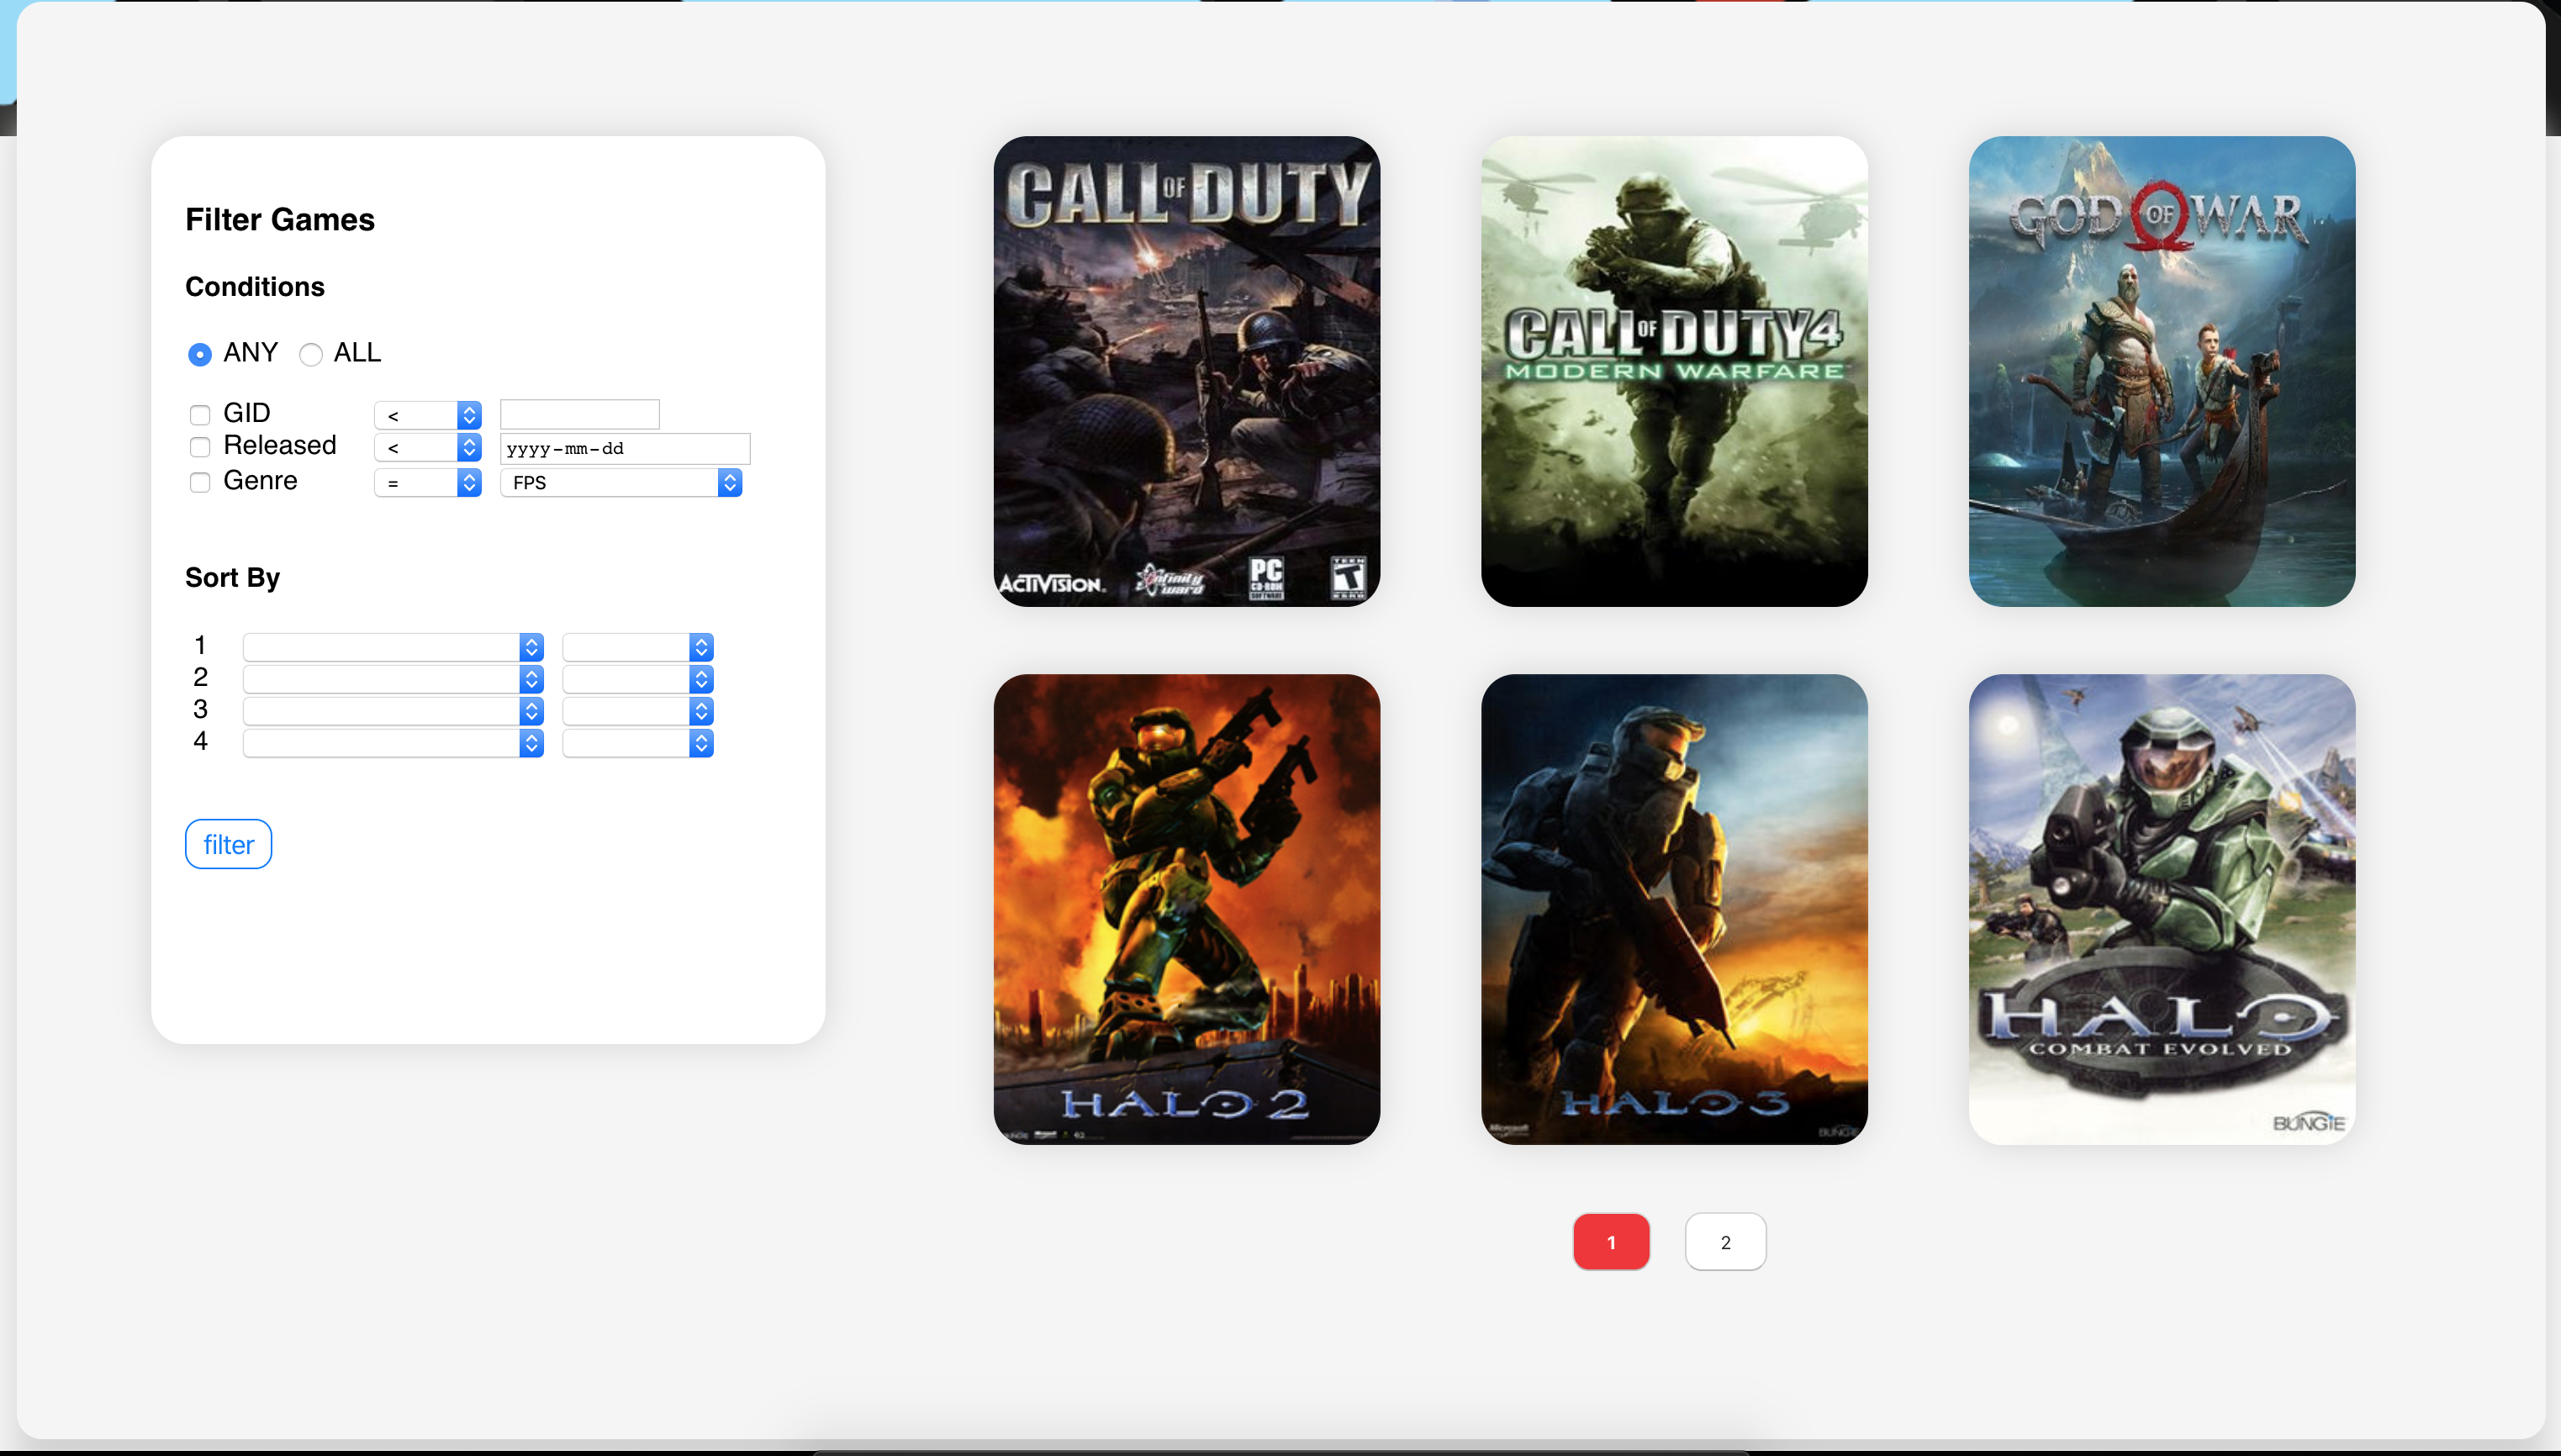The width and height of the screenshot is (2561, 1456).
Task: Enable the Released filter checkbox
Action: pos(200,446)
